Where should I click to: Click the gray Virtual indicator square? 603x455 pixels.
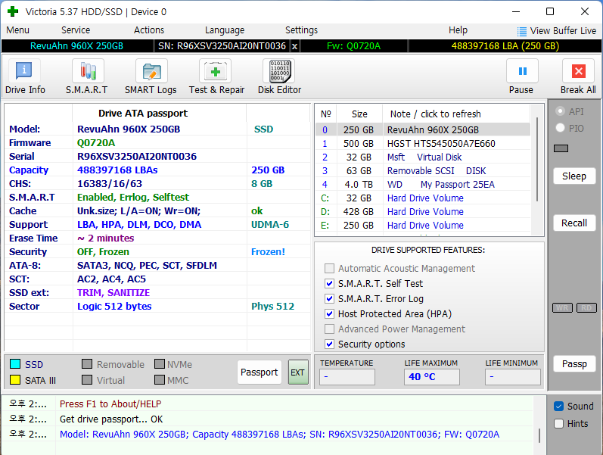[87, 380]
